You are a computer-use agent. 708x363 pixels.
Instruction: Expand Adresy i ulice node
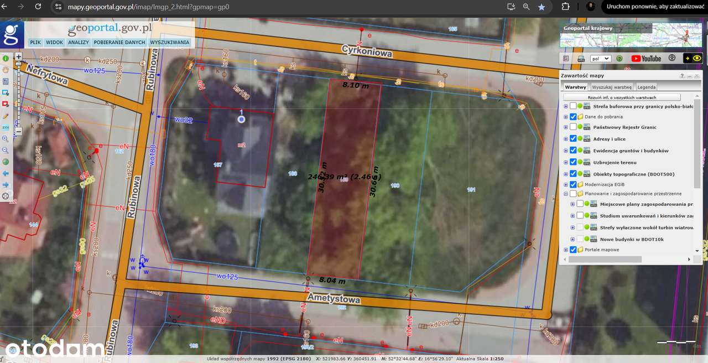[x=565, y=139]
